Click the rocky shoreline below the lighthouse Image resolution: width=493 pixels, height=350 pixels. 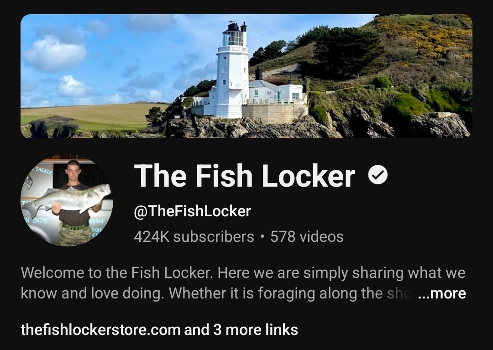click(252, 127)
